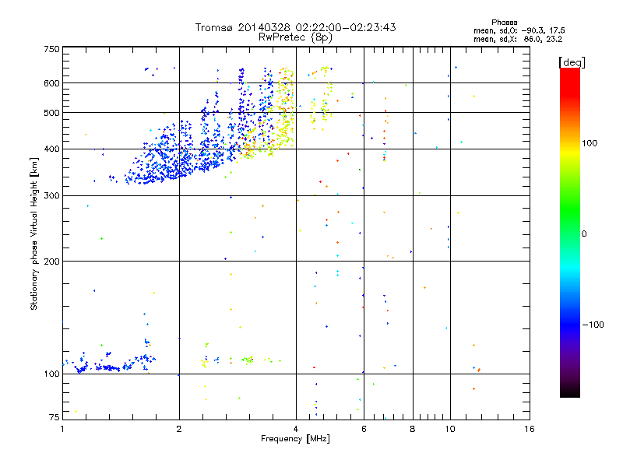This screenshot has width=623, height=467.
Task: Click x-axis tick label '16'
Action: click(x=530, y=429)
